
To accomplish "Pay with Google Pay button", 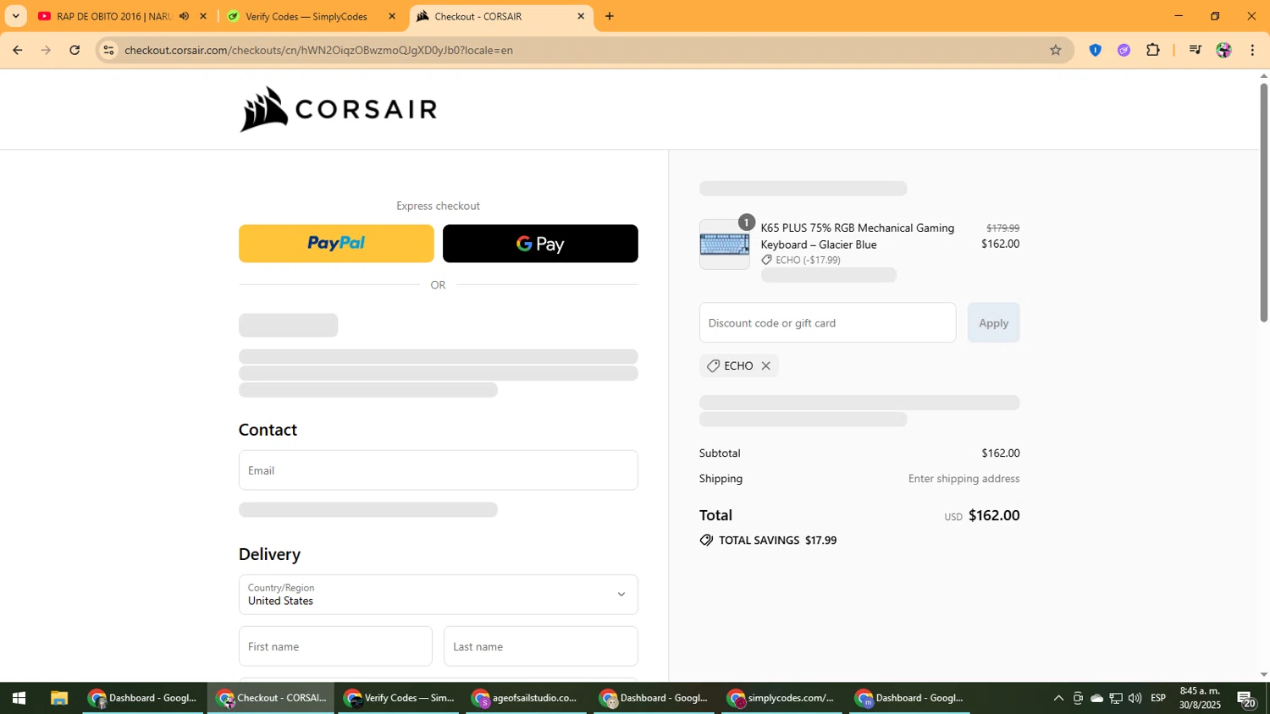I will [540, 244].
